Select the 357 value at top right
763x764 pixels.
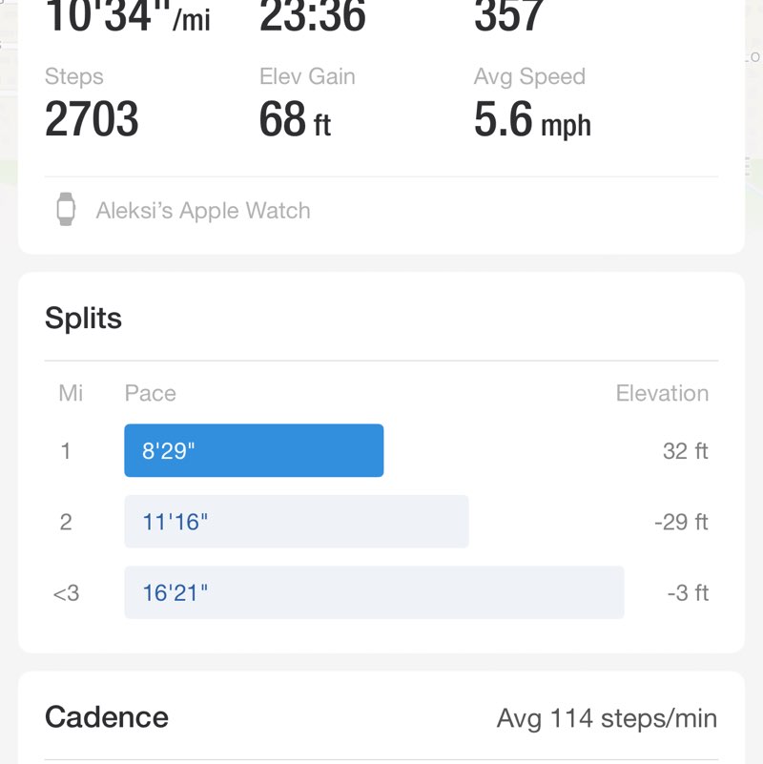coord(509,17)
